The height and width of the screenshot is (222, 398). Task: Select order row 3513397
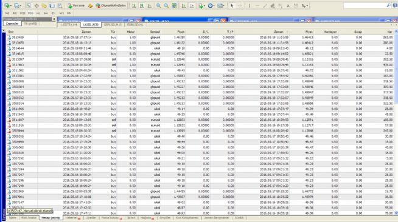200,59
